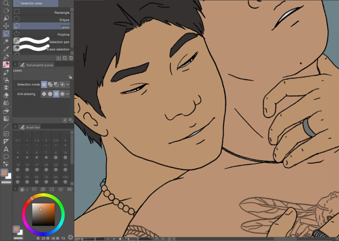
Task: Select the Eyedropper tool
Action: point(6,49)
